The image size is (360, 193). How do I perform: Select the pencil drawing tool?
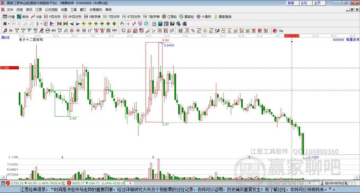pyautogui.click(x=5, y=30)
